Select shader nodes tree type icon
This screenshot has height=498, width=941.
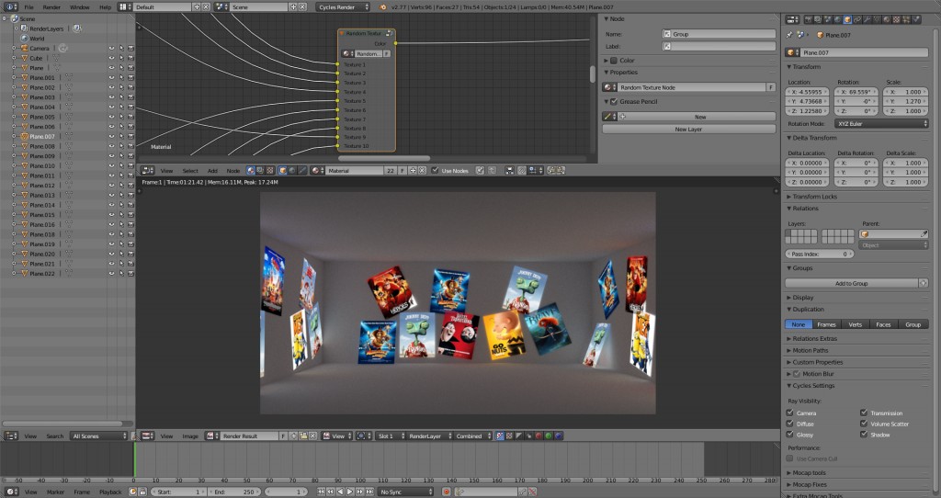tap(251, 170)
